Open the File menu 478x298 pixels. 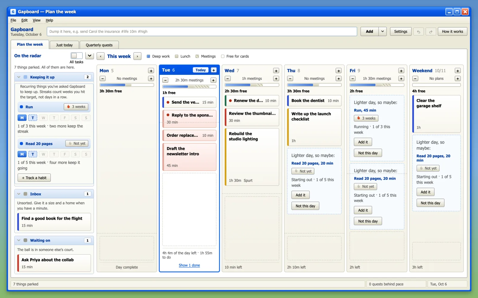[x=13, y=20]
